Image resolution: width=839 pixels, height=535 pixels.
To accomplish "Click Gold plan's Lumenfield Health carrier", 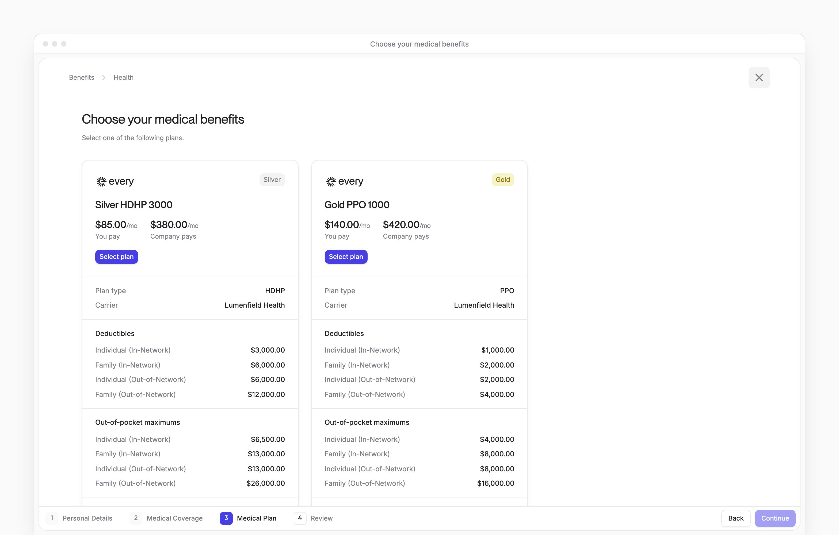I will tap(484, 305).
